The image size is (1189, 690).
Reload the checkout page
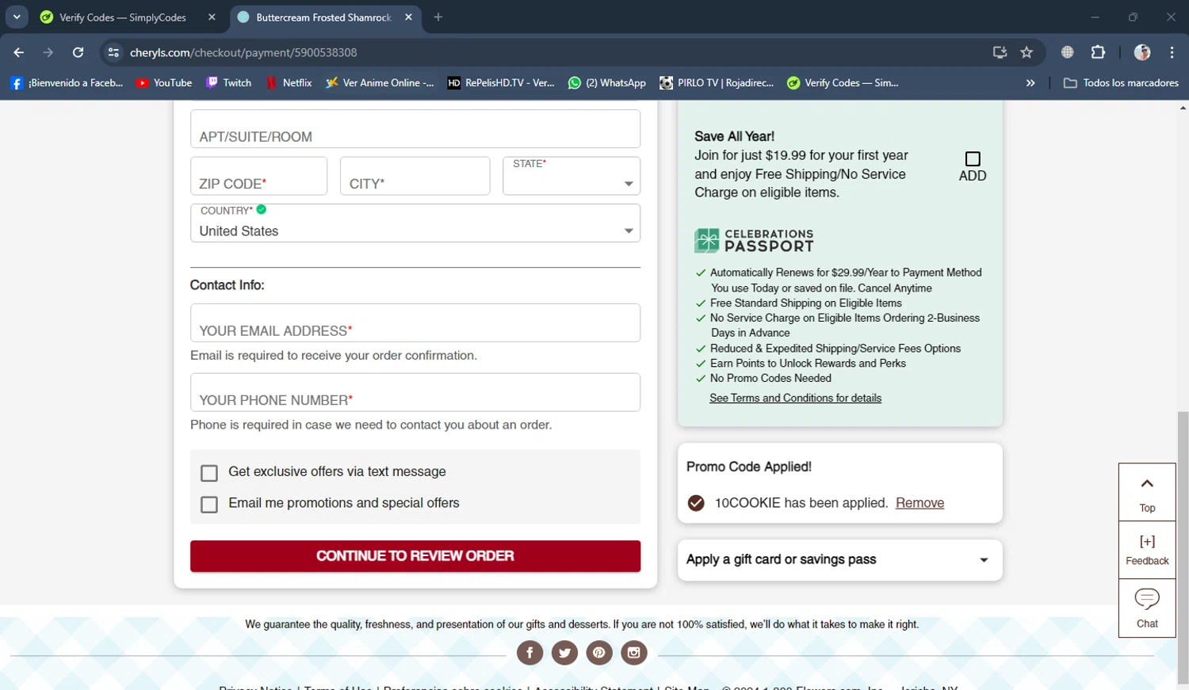(x=78, y=52)
